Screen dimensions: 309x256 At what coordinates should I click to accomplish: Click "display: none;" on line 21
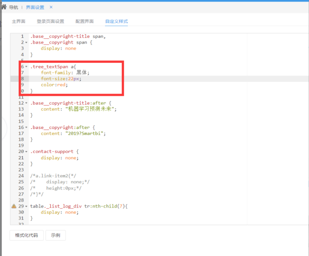(x=60, y=158)
